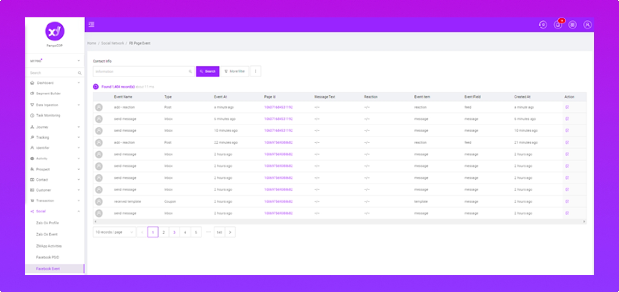This screenshot has height=292, width=619.
Task: Collapse the Social sidebar section
Action: [55, 211]
